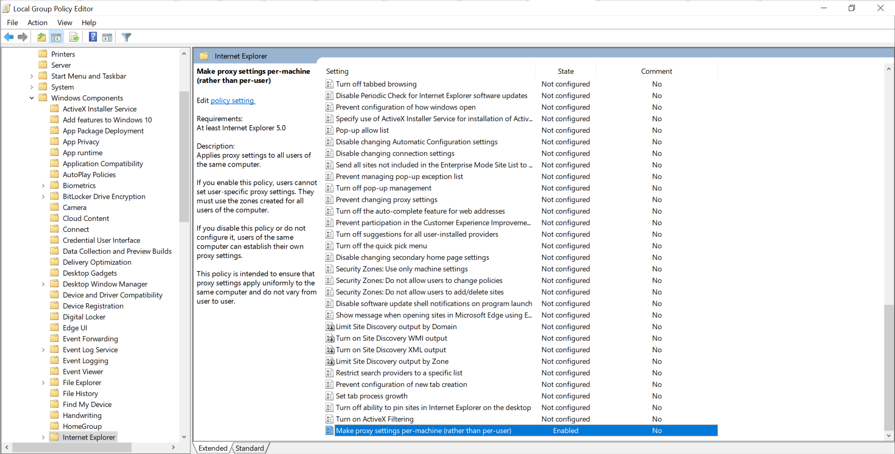Select Turn off tabbed browsing policy

(x=376, y=84)
